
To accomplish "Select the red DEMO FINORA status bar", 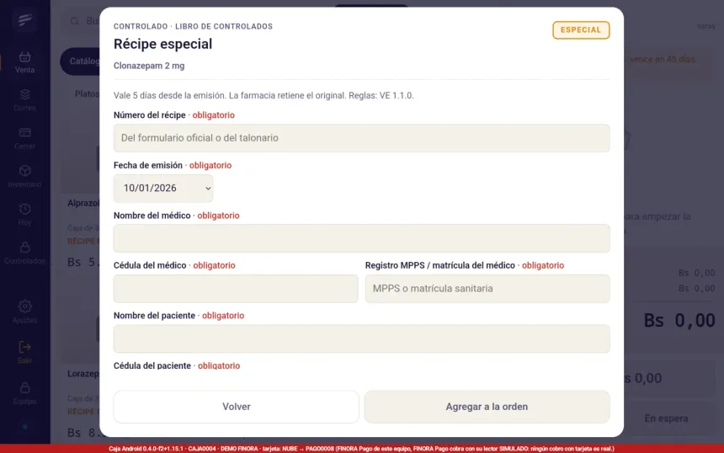I will [362, 449].
